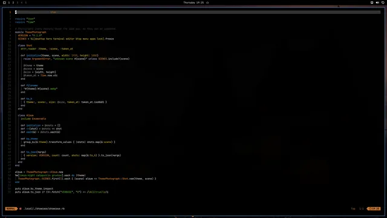Click the puts album.by_theme.inspect line

click(34, 188)
